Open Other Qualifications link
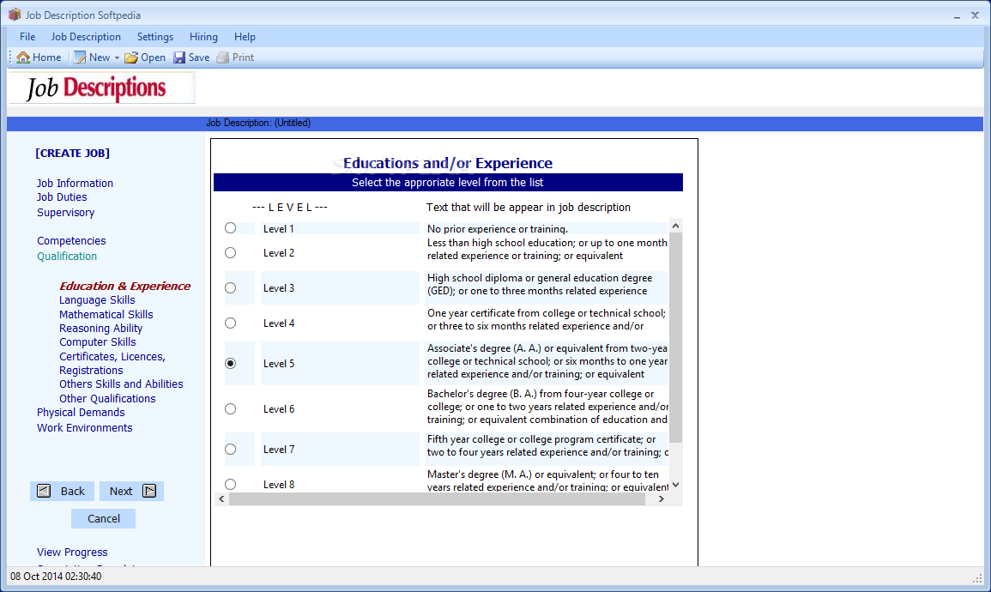 107,399
